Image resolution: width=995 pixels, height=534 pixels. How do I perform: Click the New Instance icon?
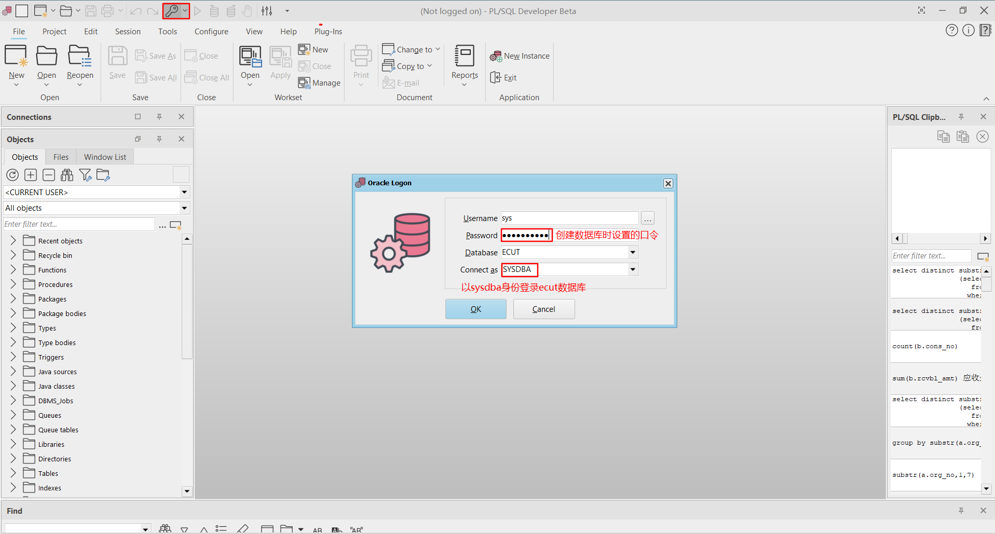click(x=496, y=56)
